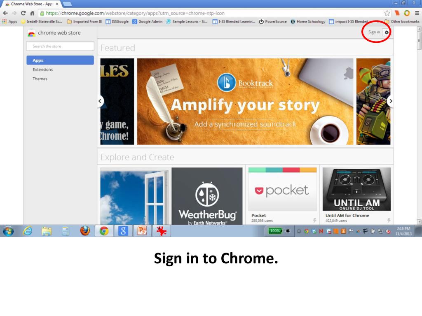The height and width of the screenshot is (316, 422).
Task: Reload the page with the refresh icon
Action: pos(23,13)
